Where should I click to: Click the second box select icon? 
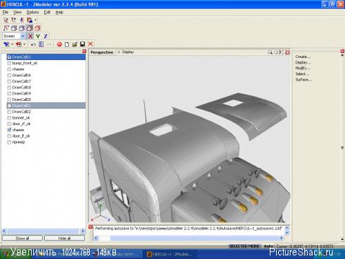coord(14,28)
